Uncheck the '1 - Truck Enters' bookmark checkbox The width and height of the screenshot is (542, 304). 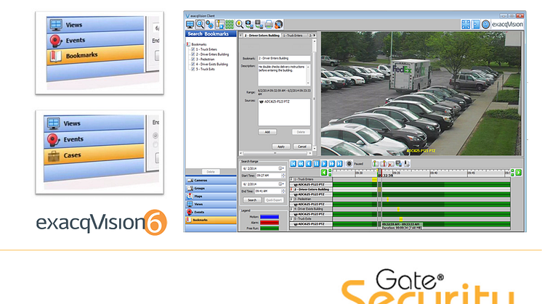(193, 49)
